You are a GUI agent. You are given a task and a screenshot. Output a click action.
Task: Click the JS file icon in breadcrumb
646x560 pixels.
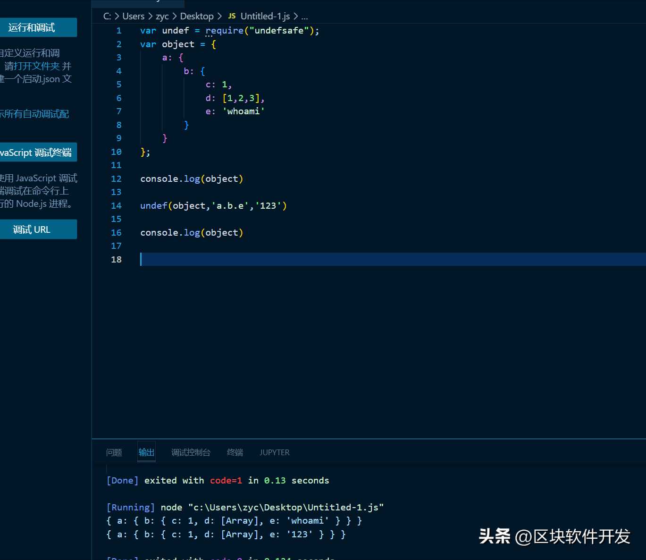232,16
